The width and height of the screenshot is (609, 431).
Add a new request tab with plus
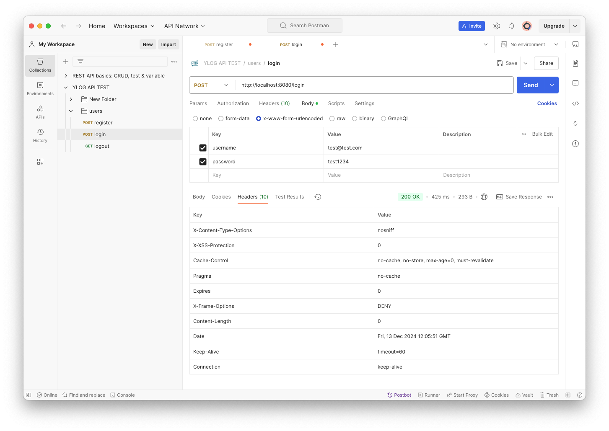click(335, 44)
